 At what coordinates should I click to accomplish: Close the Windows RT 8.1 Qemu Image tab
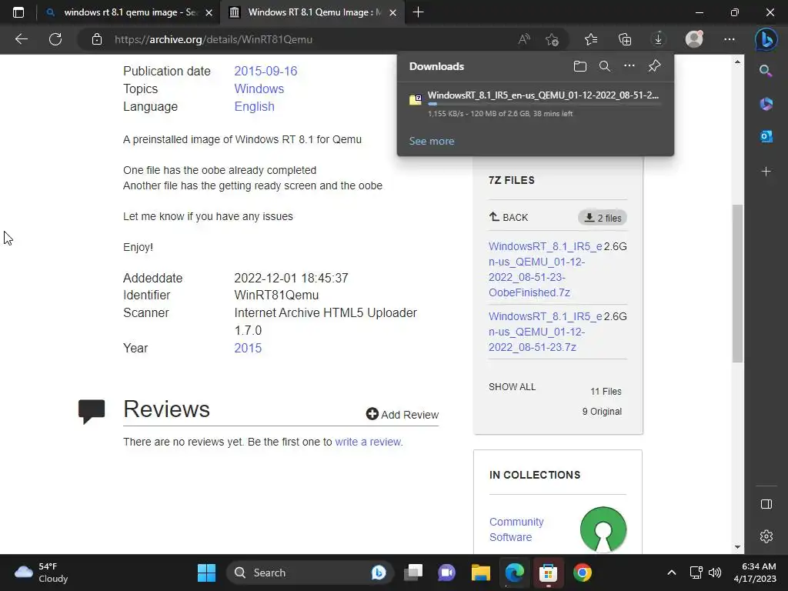pos(393,12)
